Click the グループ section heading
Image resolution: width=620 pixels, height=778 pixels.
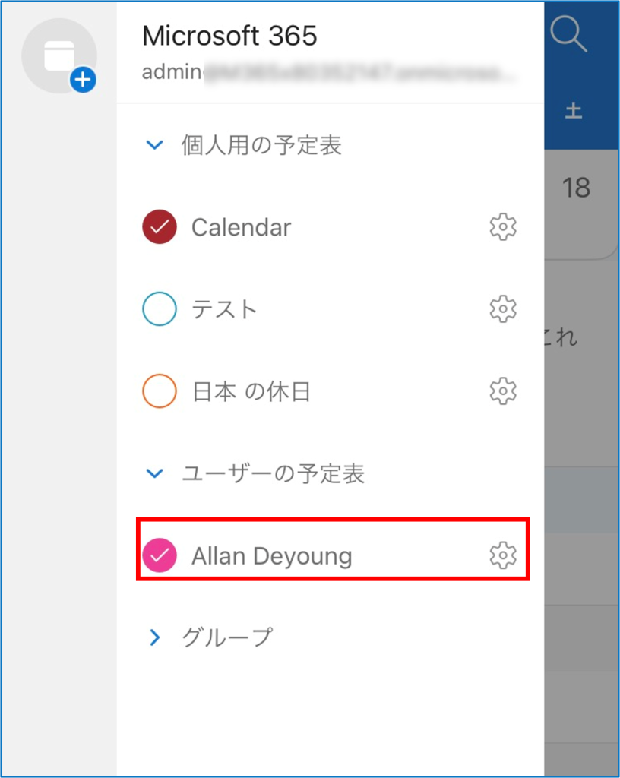click(x=227, y=637)
